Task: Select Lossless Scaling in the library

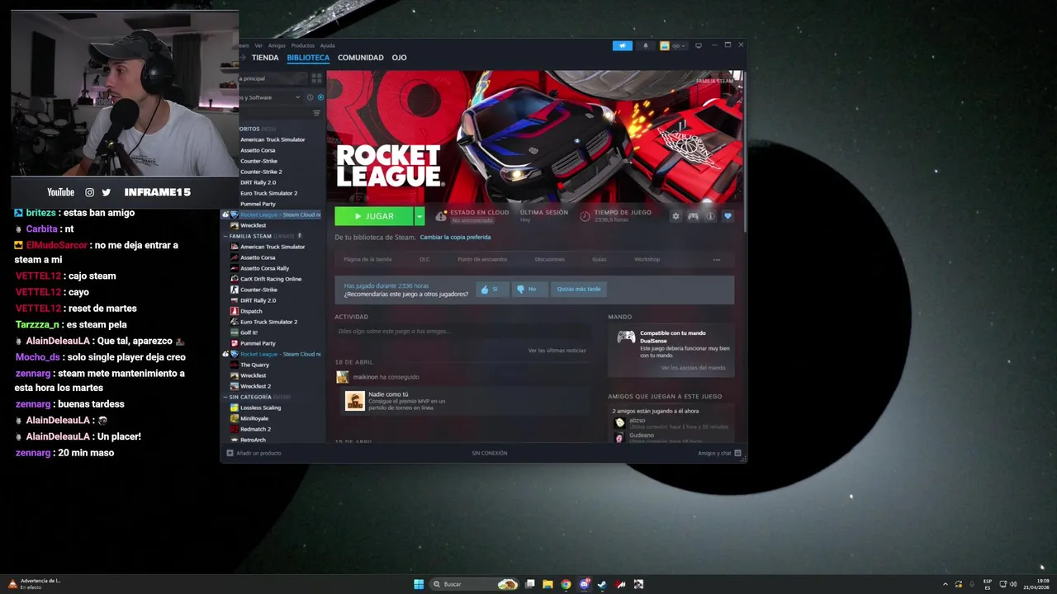Action: pyautogui.click(x=260, y=408)
